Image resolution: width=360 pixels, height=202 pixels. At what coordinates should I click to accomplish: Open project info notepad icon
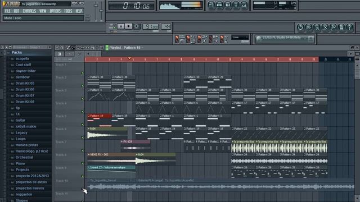point(341,27)
